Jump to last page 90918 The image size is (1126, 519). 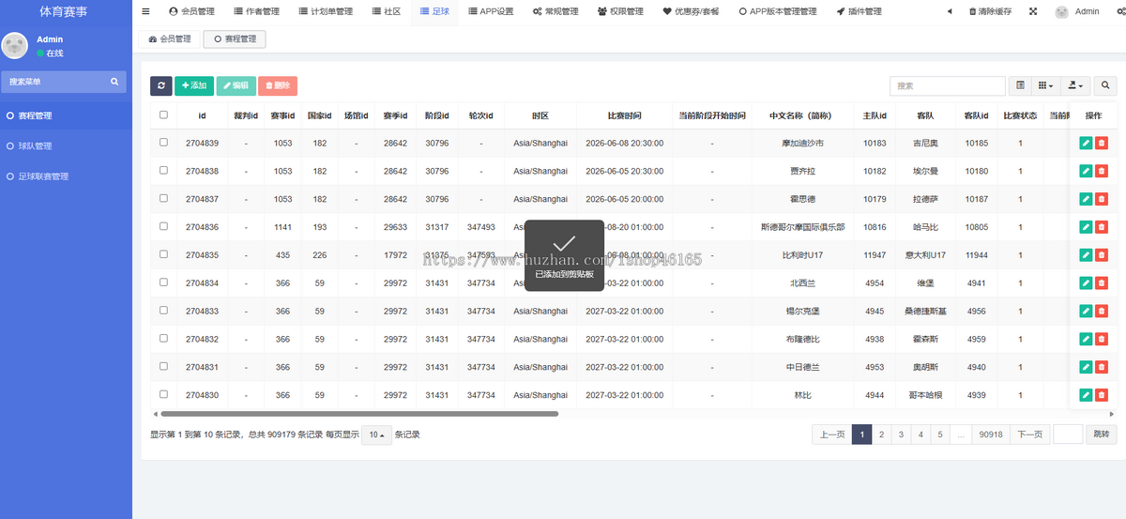[990, 435]
